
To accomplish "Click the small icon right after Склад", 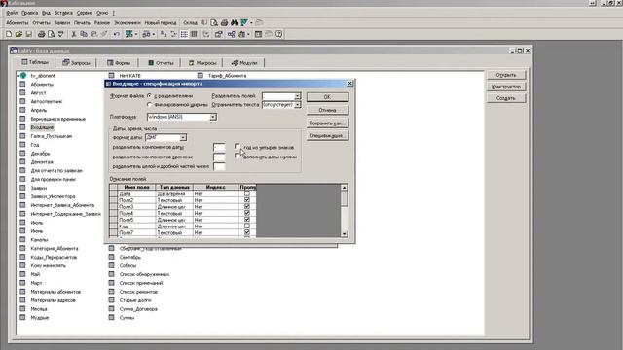I will click(203, 23).
